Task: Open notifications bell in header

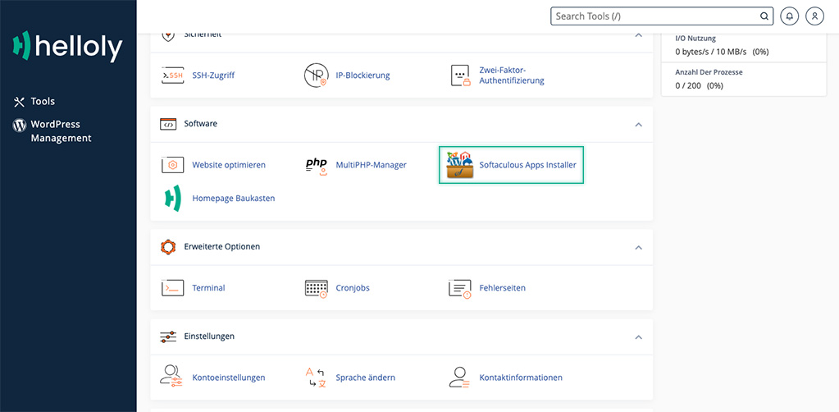Action: [789, 16]
